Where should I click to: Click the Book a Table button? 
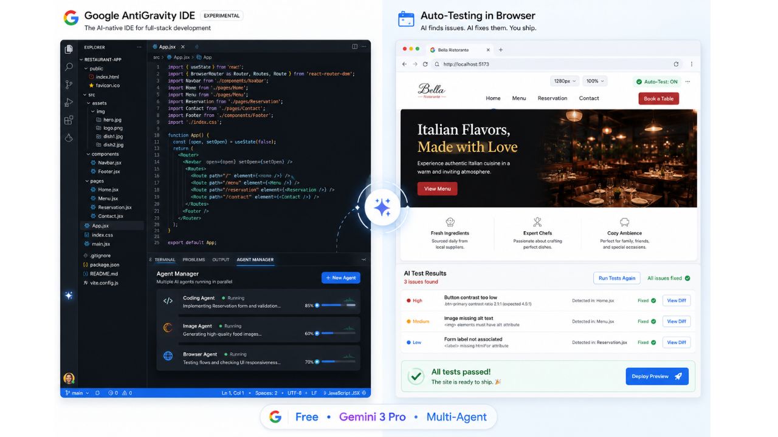click(659, 98)
